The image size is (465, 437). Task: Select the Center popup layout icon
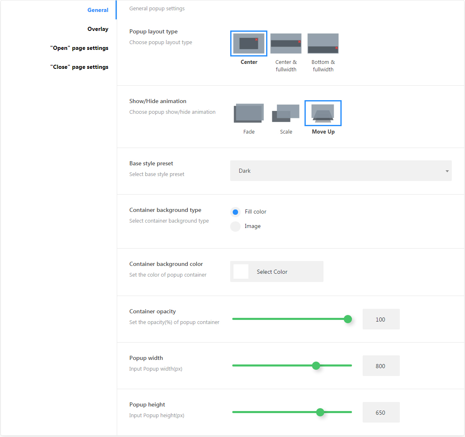pyautogui.click(x=249, y=43)
